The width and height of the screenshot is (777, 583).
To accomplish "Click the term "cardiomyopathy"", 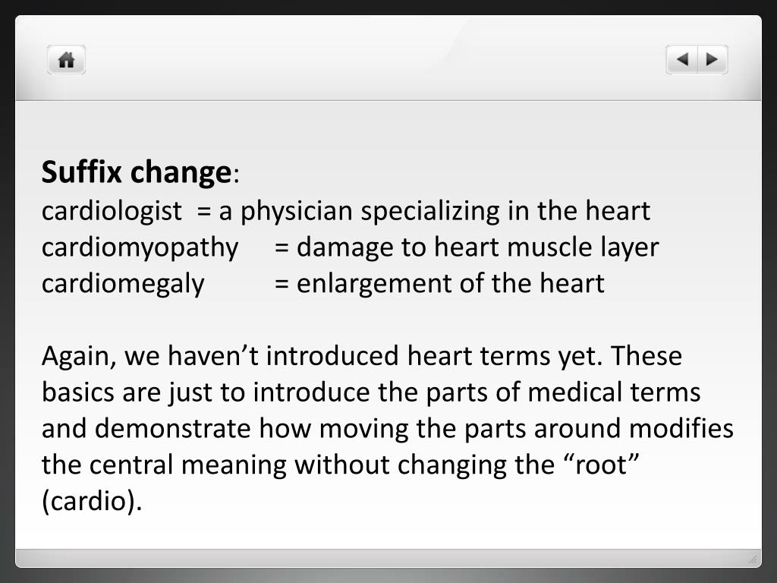I will click(140, 247).
